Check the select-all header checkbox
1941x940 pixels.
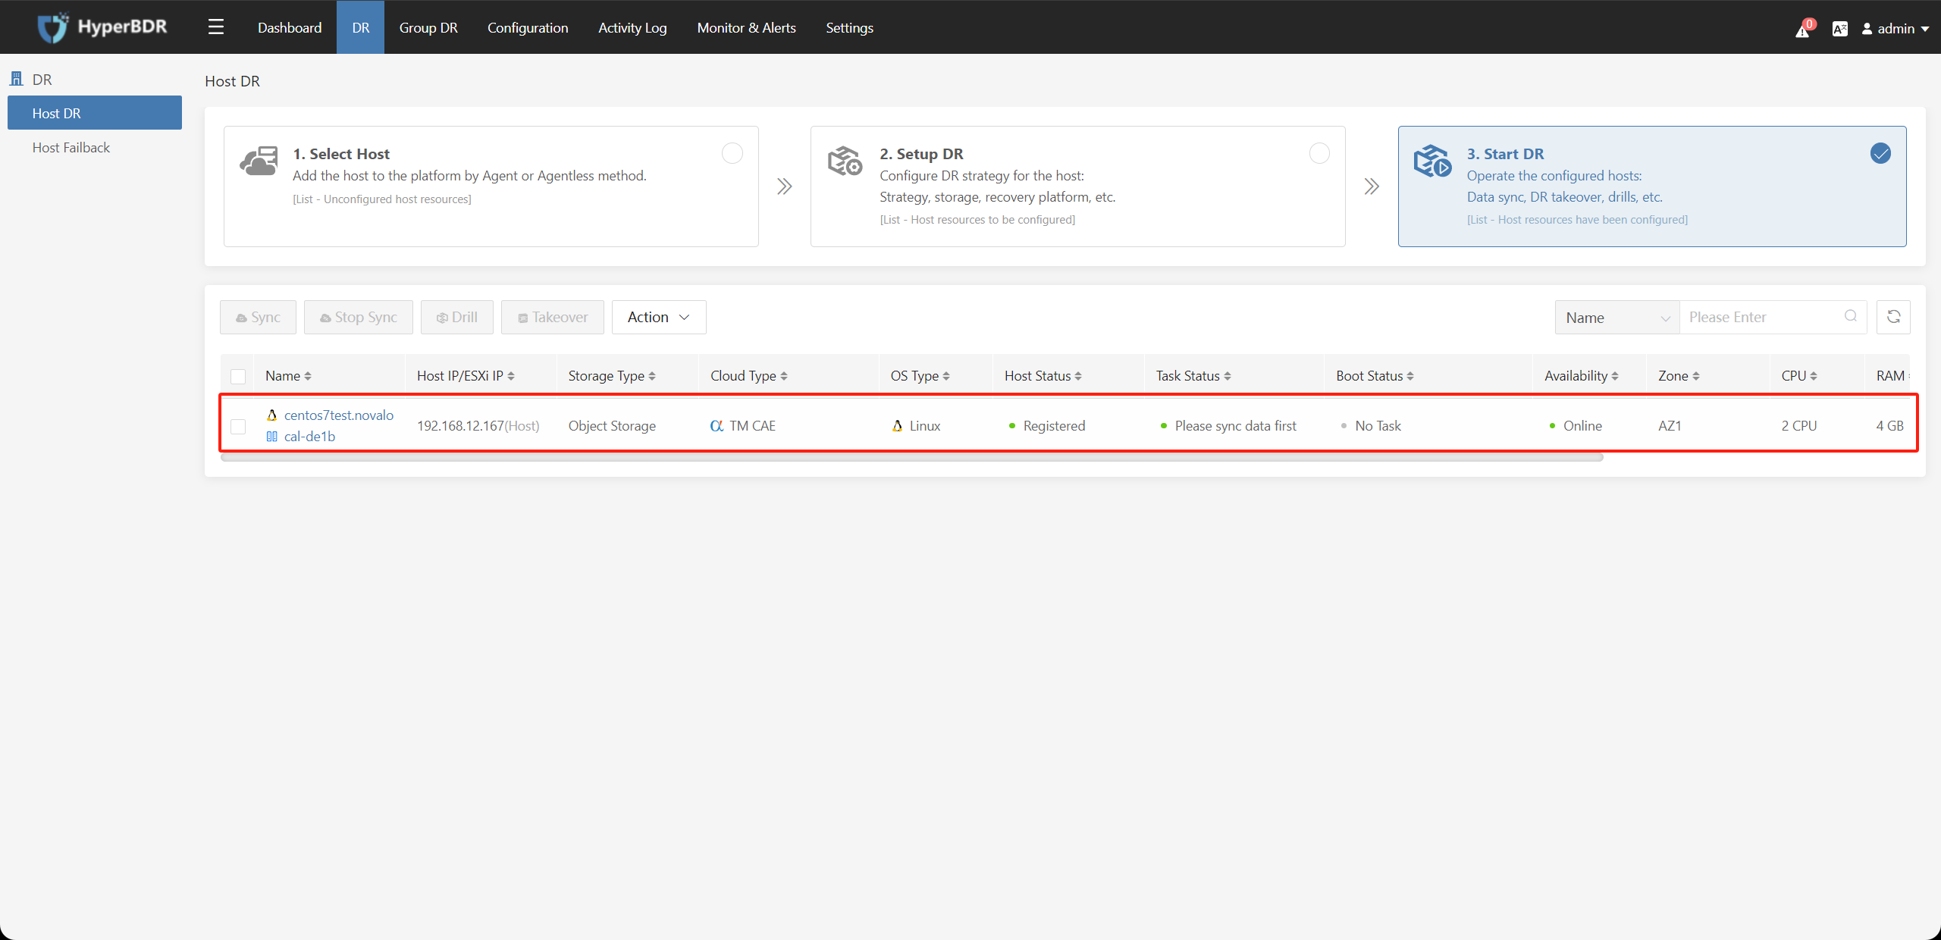point(238,376)
